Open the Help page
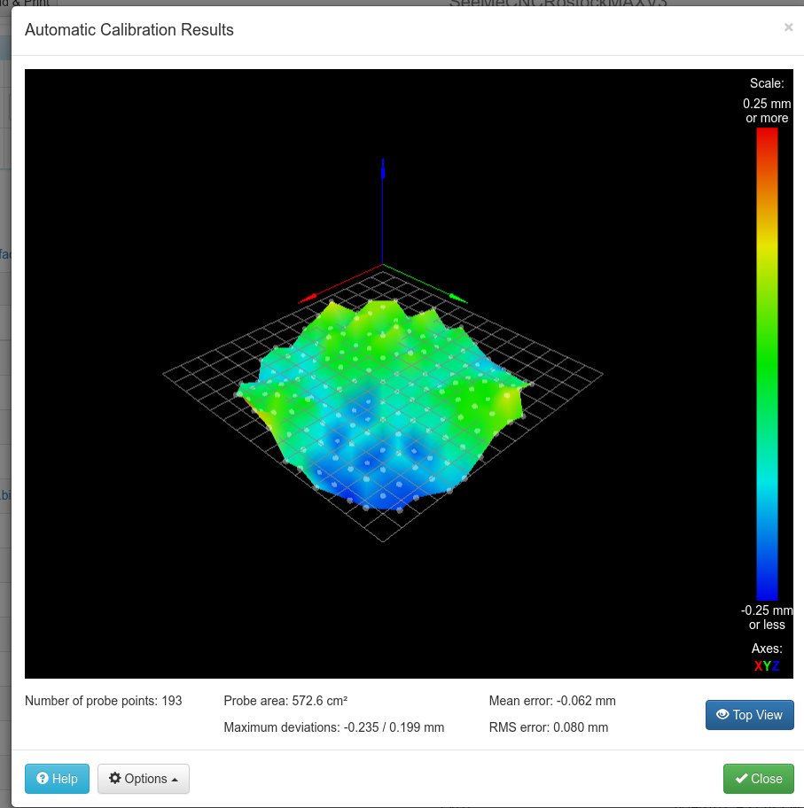Image resolution: width=804 pixels, height=808 pixels. point(57,779)
